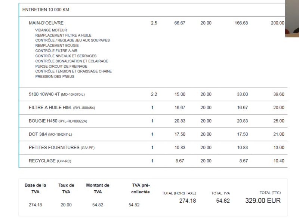Click the PRESSION DES PNEUS entry
The width and height of the screenshot is (299, 218).
tap(55, 77)
